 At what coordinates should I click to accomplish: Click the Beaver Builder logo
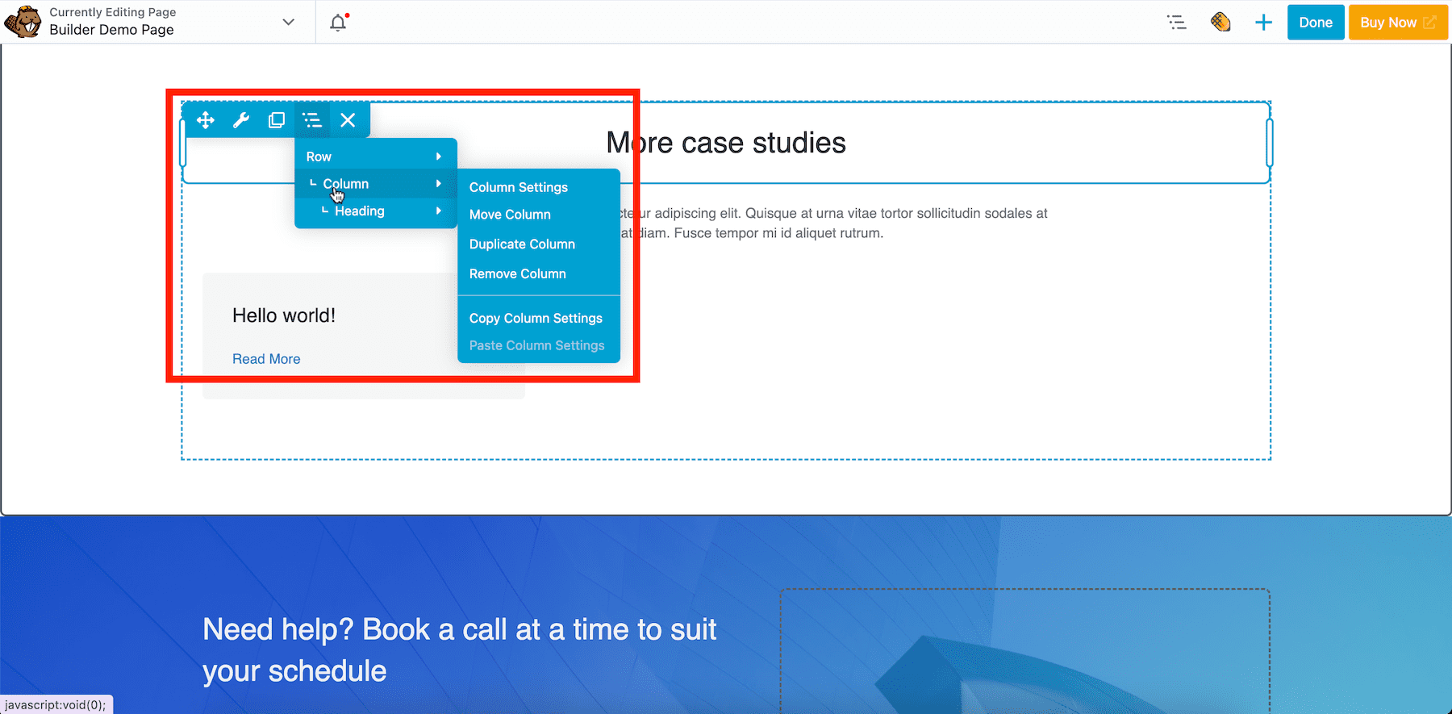pos(23,22)
